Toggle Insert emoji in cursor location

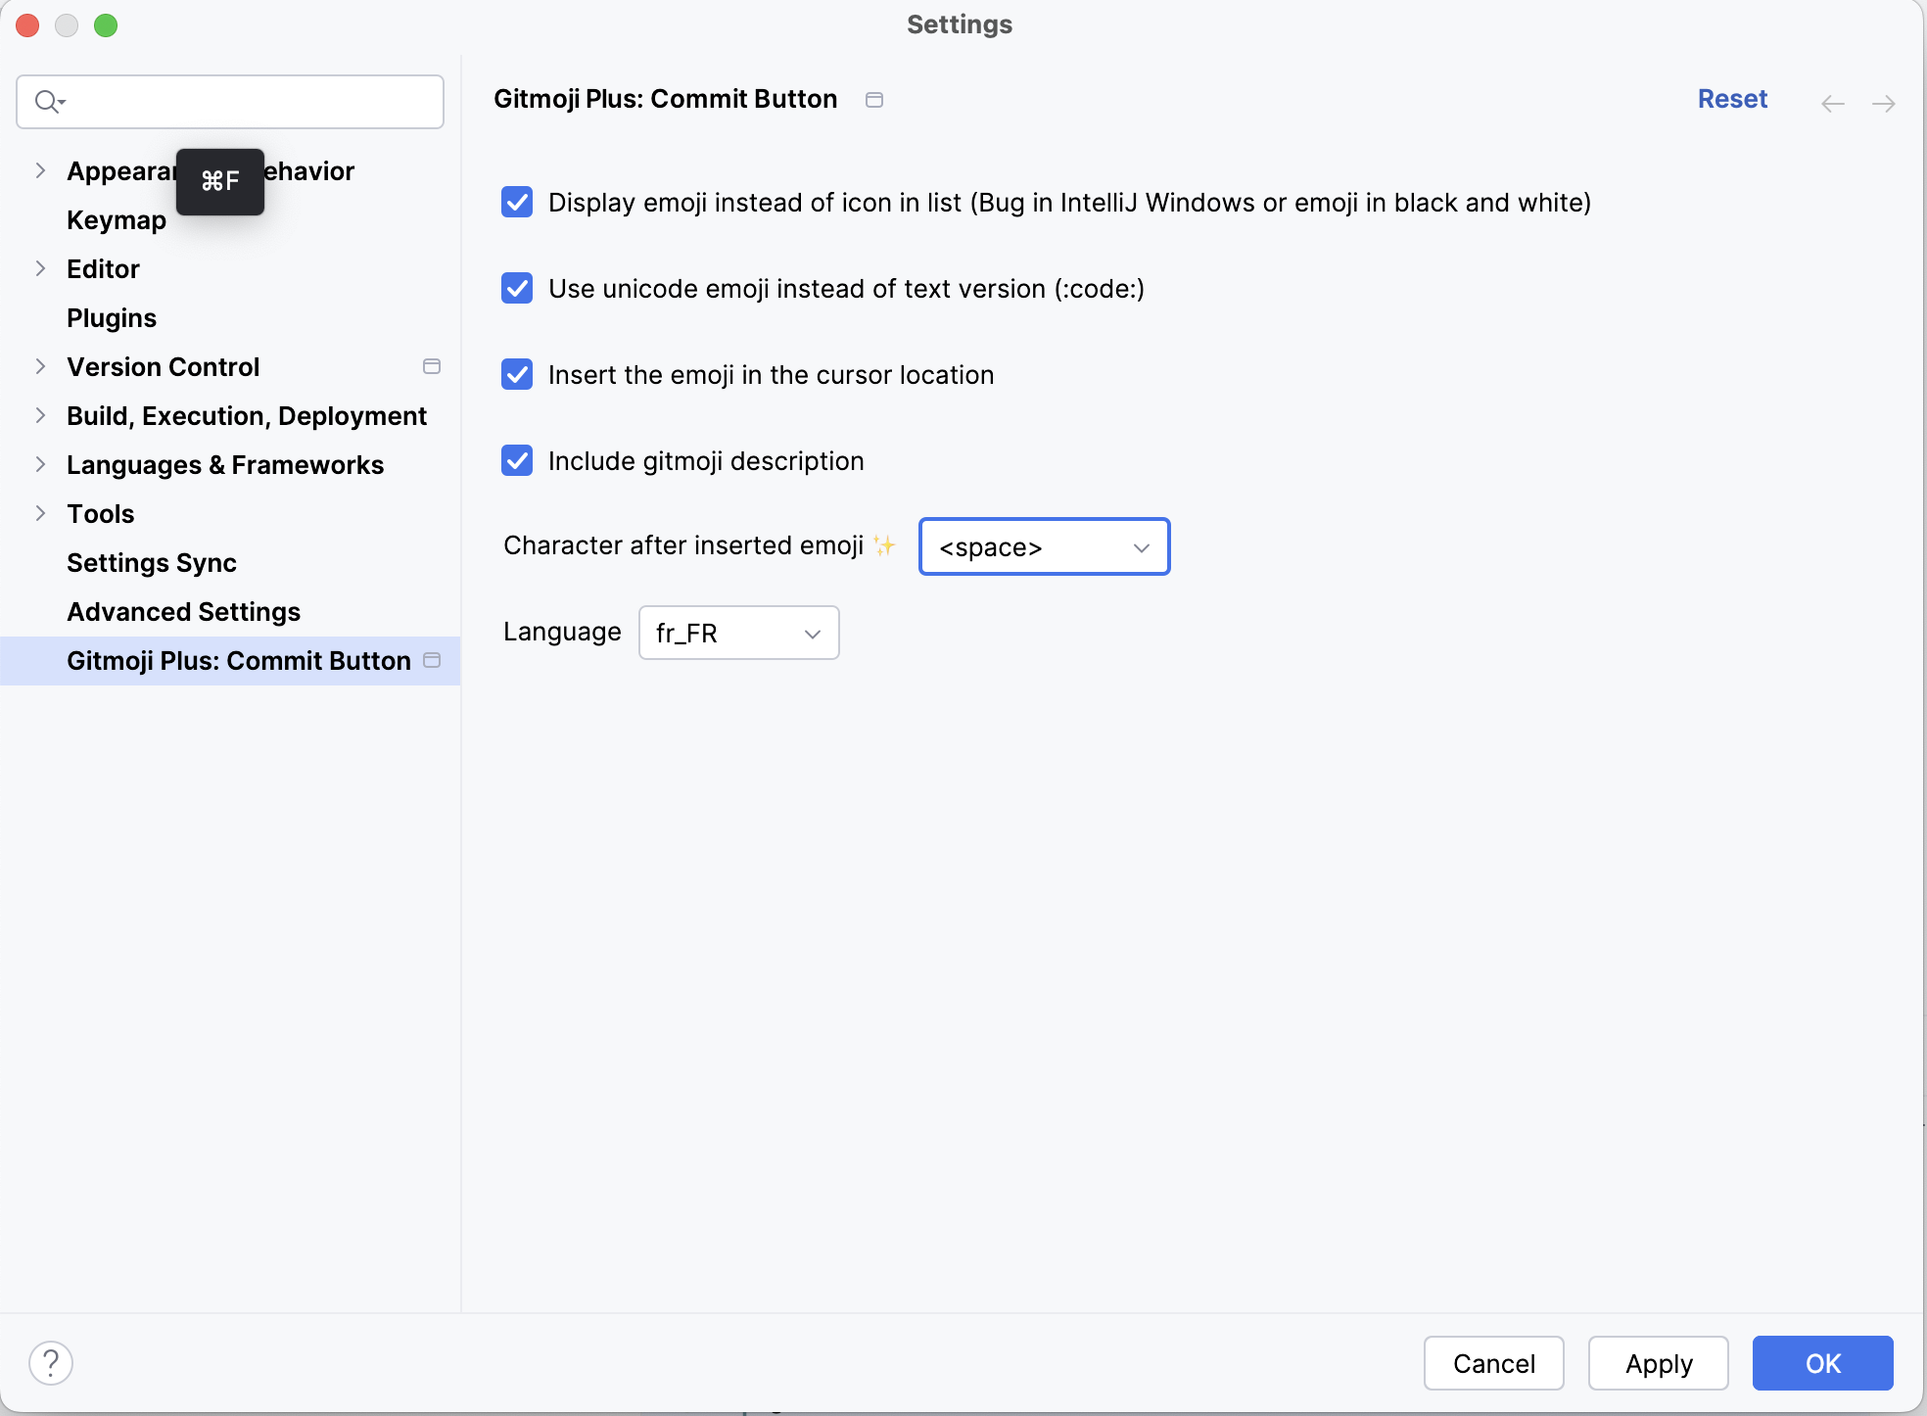(x=517, y=375)
